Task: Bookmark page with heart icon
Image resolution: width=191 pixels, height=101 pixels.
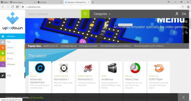Action: 183,7
